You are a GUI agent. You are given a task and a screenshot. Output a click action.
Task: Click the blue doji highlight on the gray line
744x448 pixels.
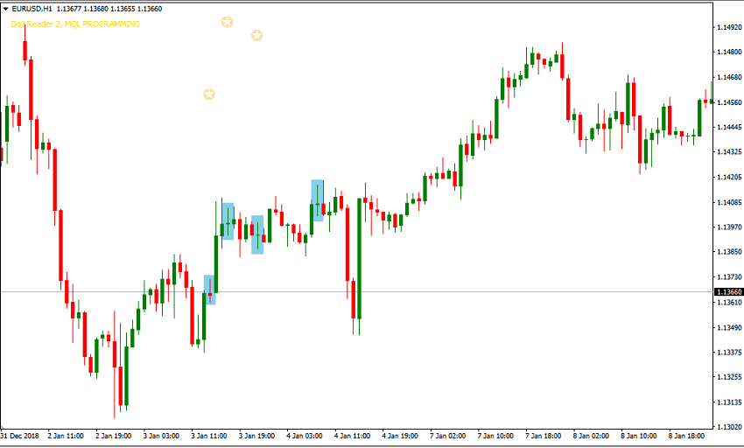coord(209,290)
